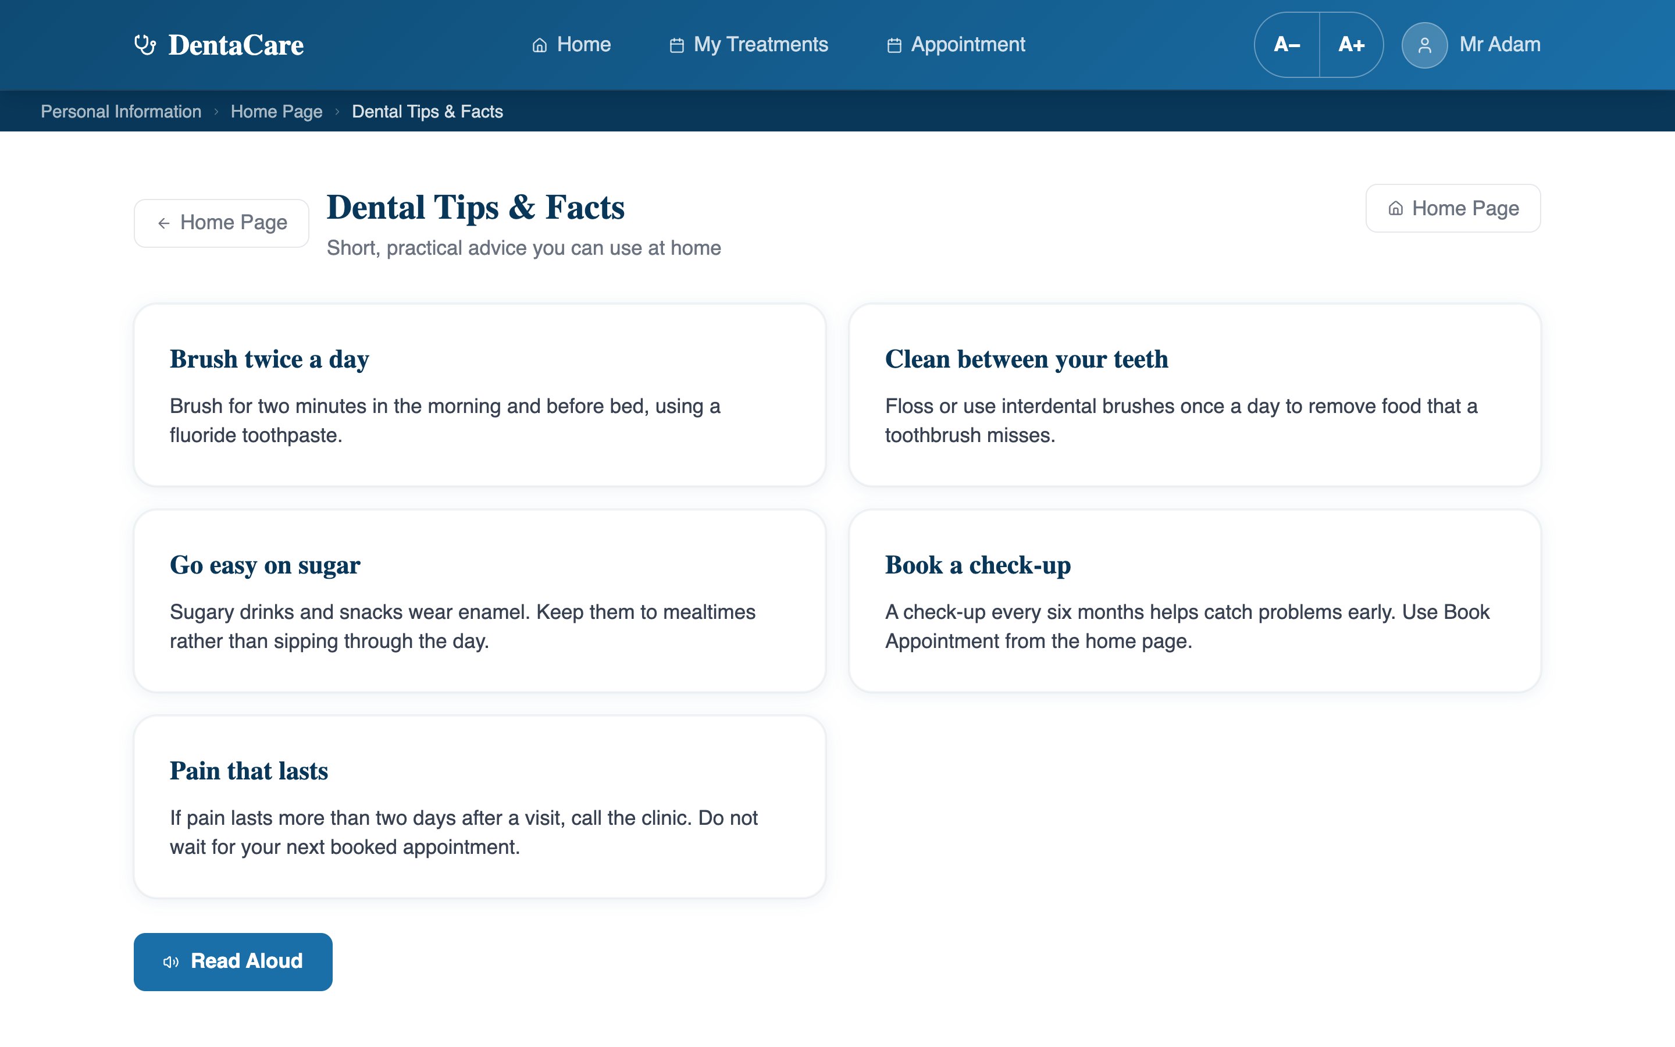1675x1047 pixels.
Task: Click the calendar icon beside My Treatments
Action: [677, 45]
